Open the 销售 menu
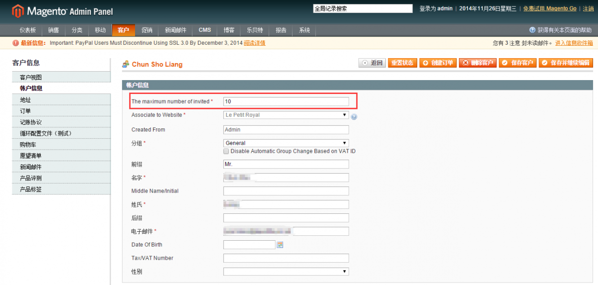Image resolution: width=598 pixels, height=285 pixels. pyautogui.click(x=53, y=30)
